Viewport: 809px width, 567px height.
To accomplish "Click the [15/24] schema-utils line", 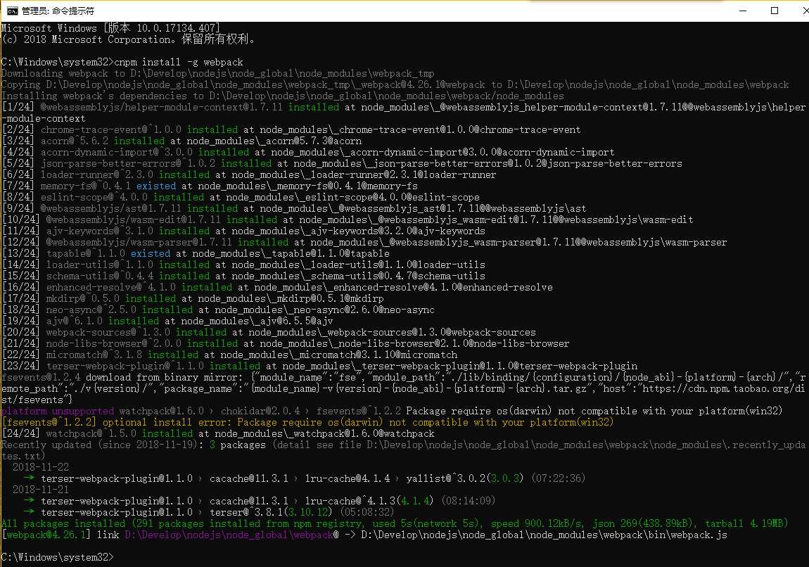I will click(243, 276).
